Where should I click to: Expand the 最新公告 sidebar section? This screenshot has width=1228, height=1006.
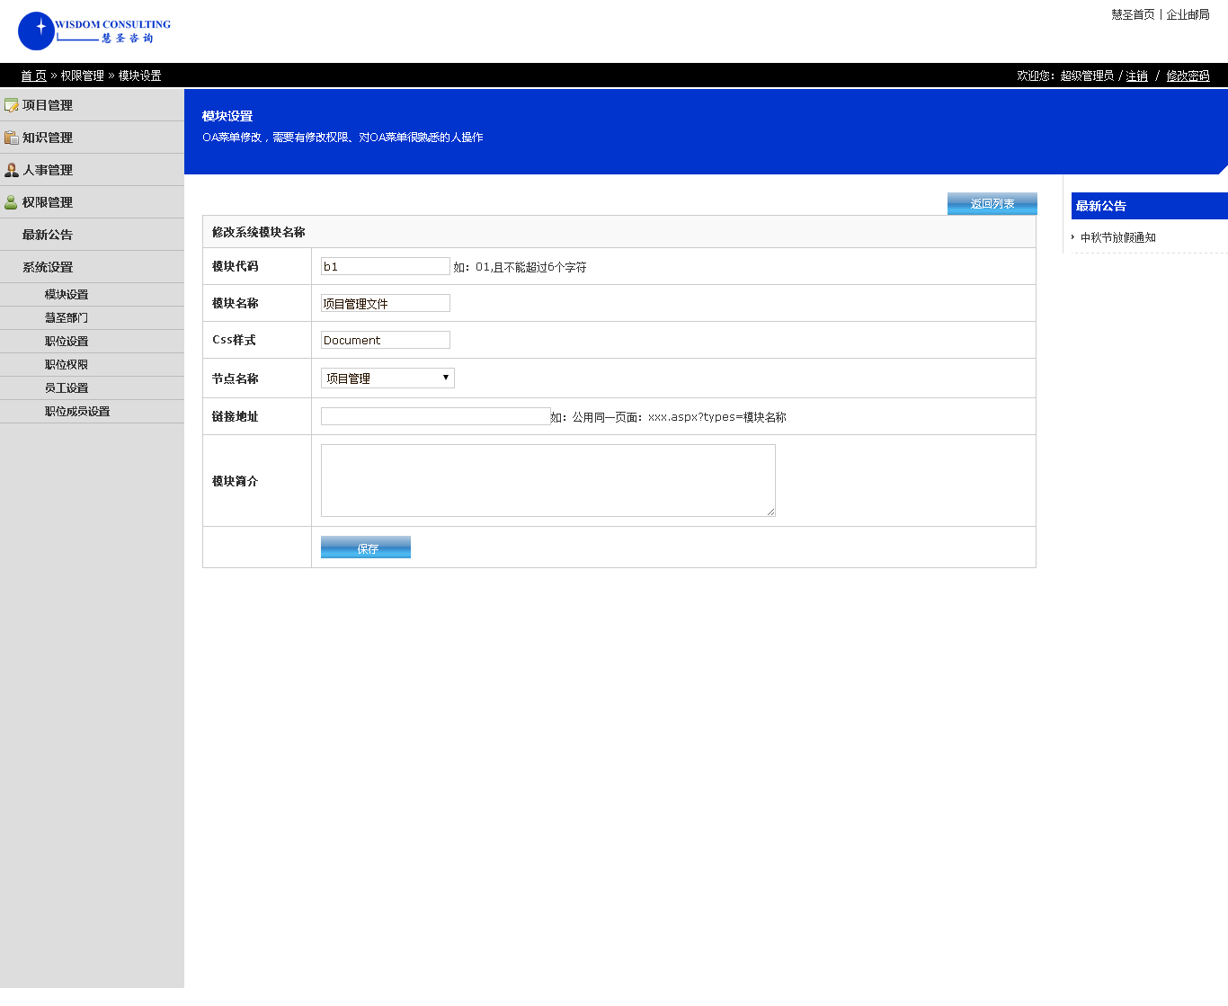(48, 235)
